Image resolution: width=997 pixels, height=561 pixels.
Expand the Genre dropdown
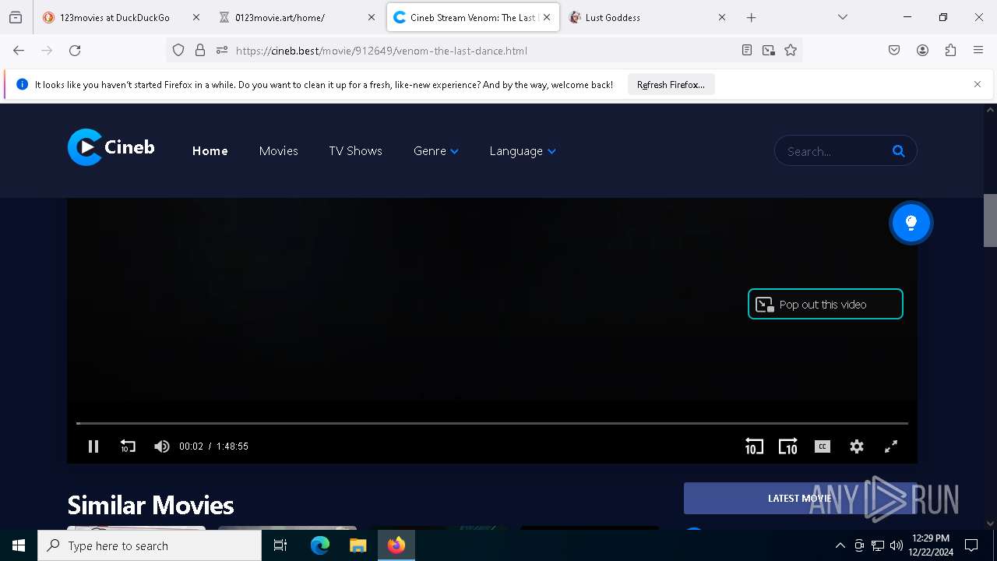436,151
